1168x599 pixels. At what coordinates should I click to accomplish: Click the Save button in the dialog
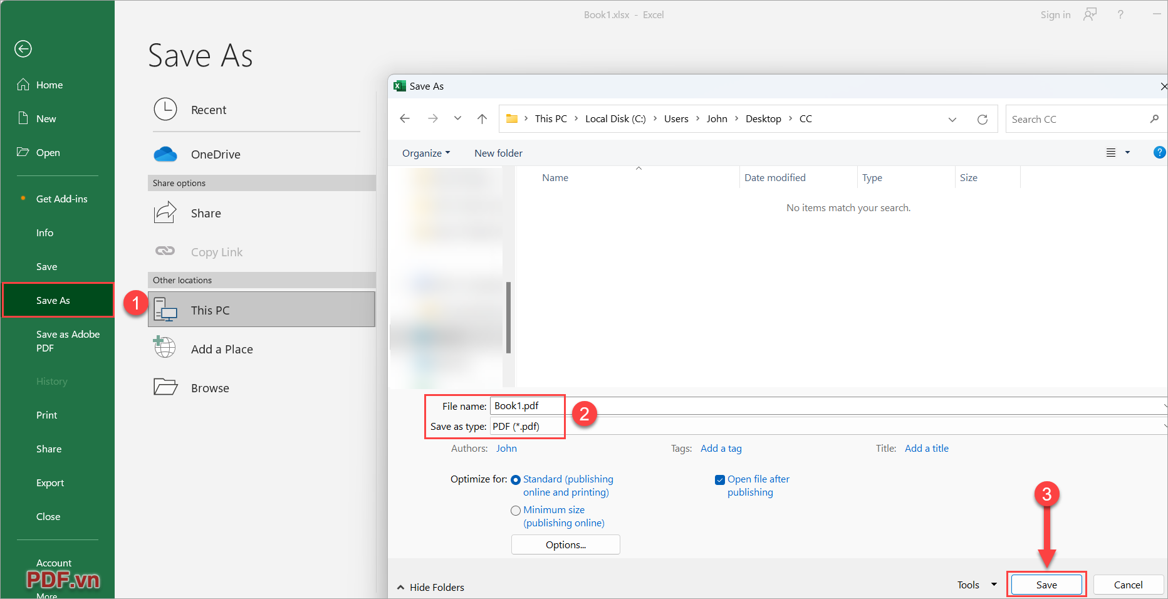point(1046,585)
